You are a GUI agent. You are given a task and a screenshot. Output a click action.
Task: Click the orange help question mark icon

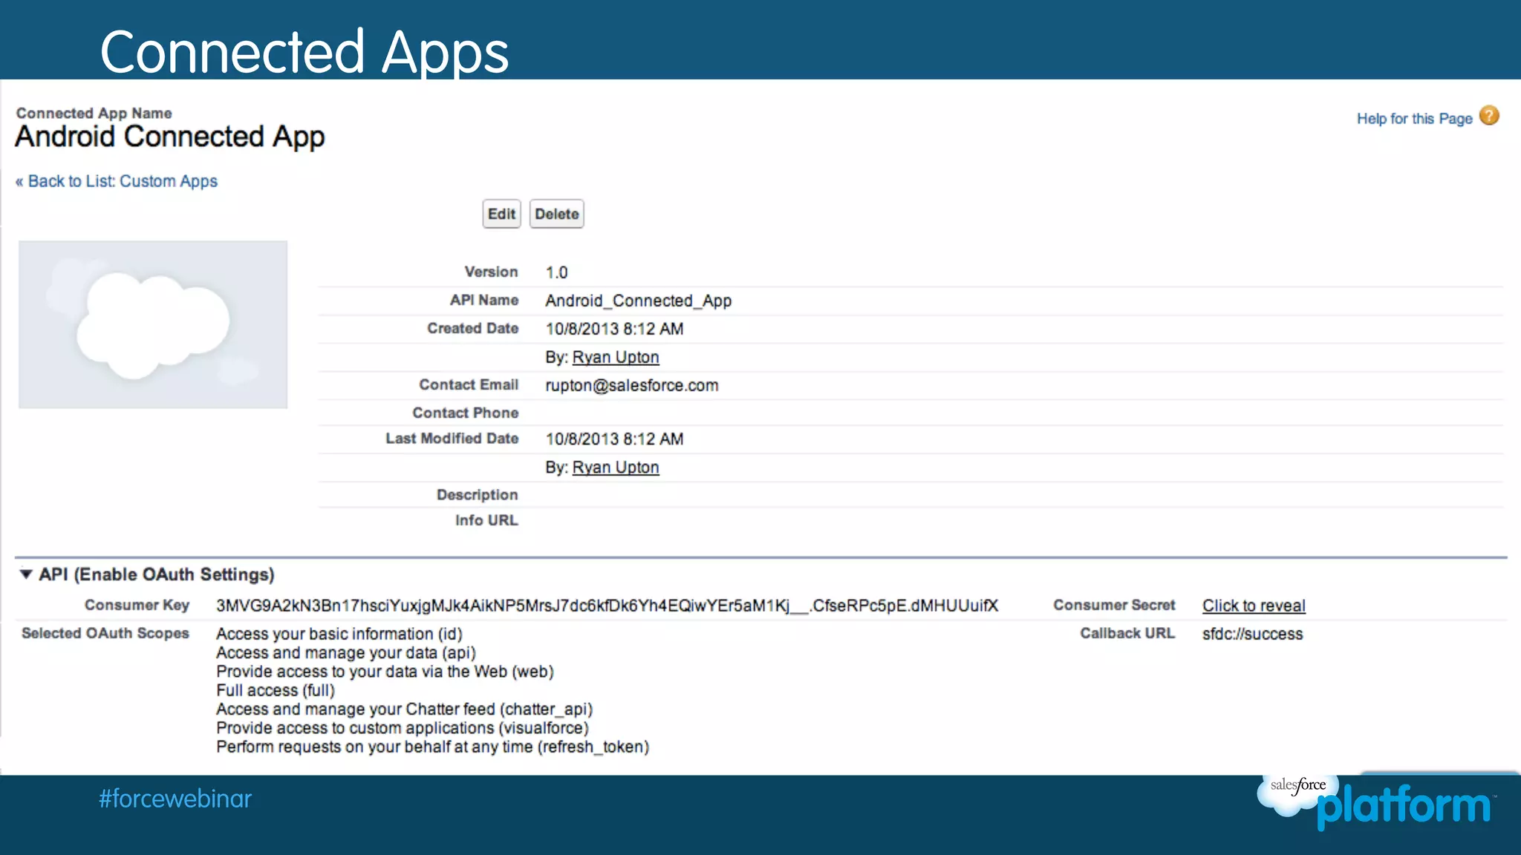pyautogui.click(x=1489, y=116)
